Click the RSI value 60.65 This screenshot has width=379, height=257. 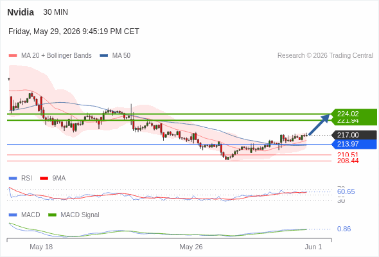click(346, 191)
